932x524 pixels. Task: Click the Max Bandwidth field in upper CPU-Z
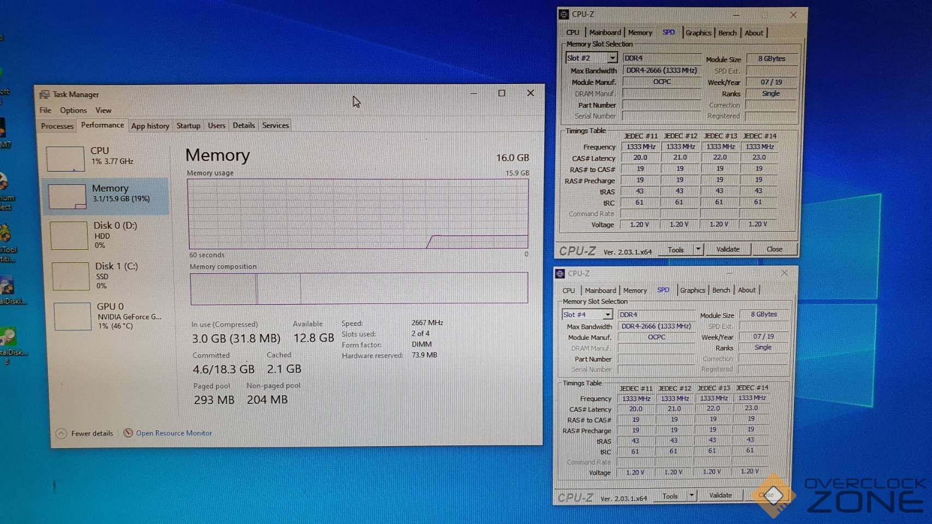[662, 70]
